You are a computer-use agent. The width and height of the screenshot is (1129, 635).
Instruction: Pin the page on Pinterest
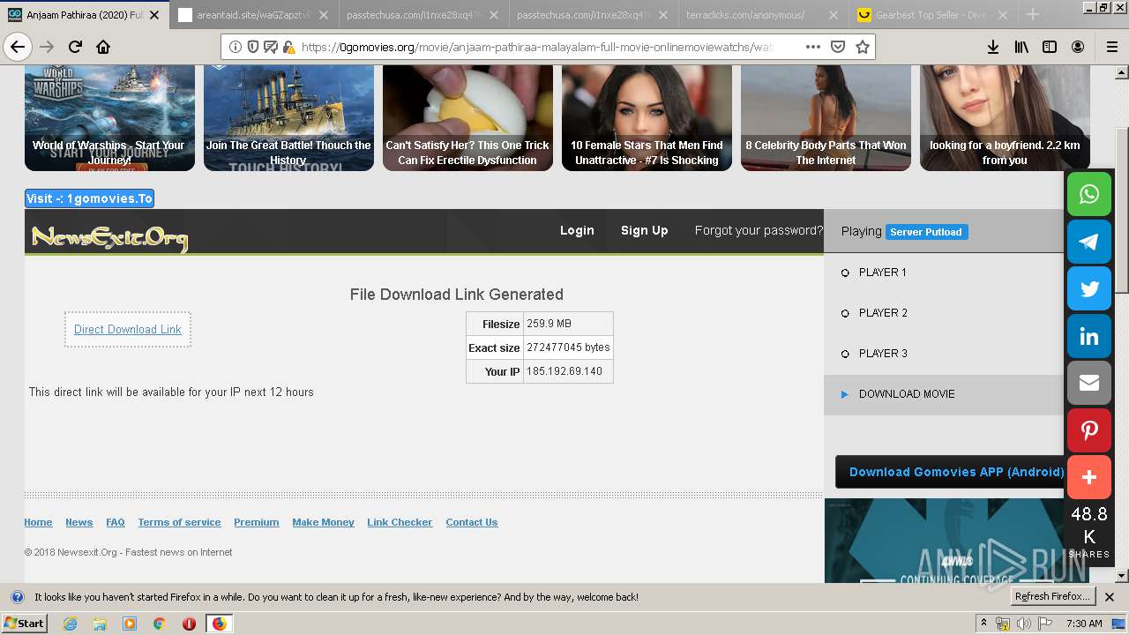(x=1089, y=430)
